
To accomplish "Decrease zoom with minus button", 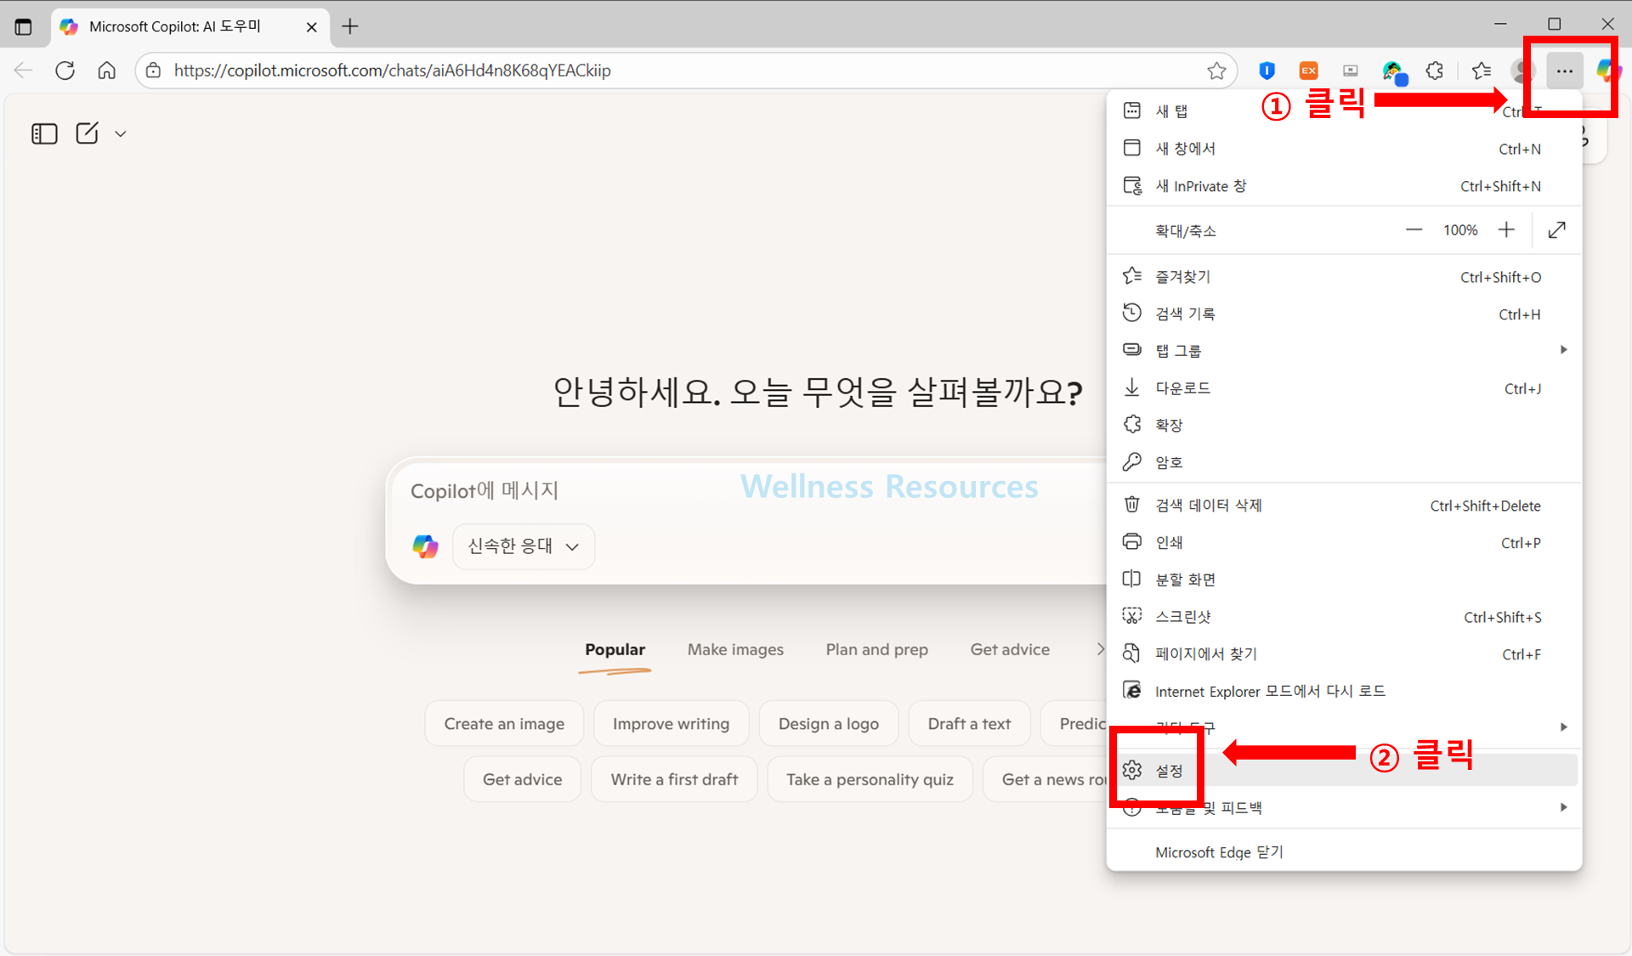I will pyautogui.click(x=1414, y=229).
